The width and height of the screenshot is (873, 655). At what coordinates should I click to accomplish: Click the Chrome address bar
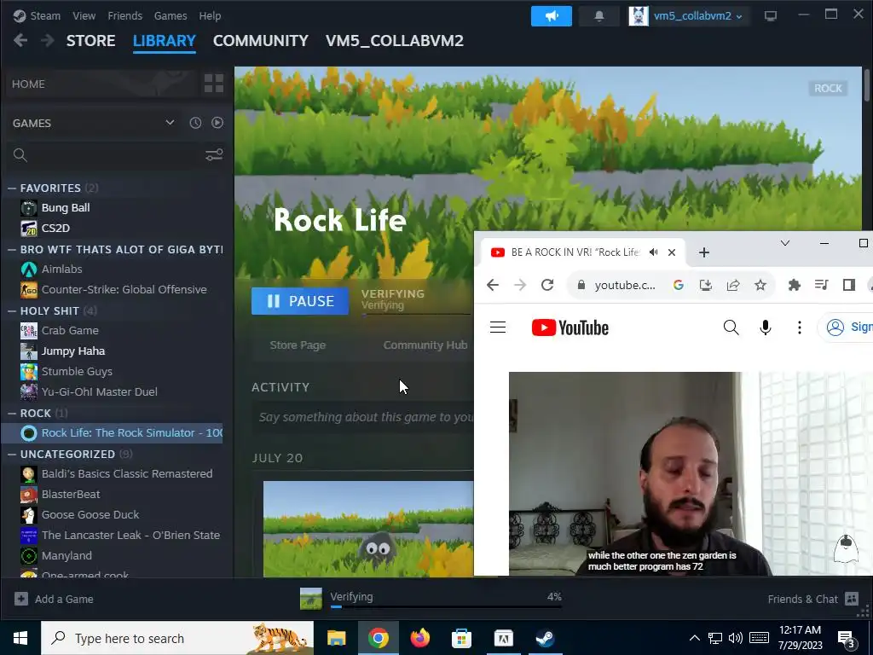(x=625, y=285)
